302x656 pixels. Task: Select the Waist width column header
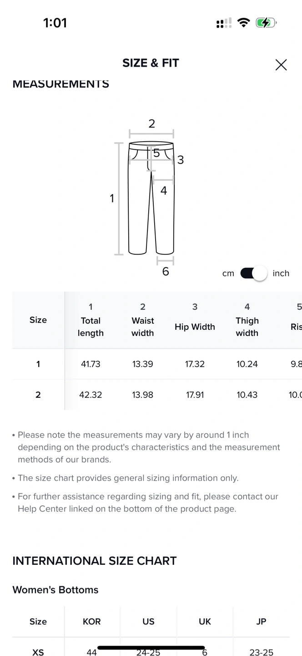[x=143, y=320]
